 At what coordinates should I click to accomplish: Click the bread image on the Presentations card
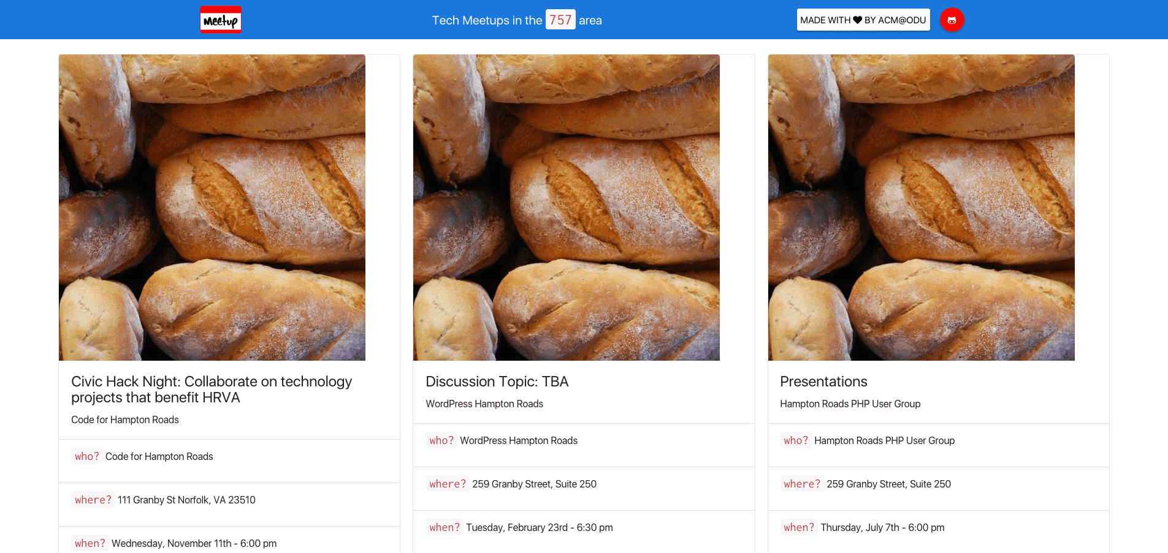coord(920,206)
